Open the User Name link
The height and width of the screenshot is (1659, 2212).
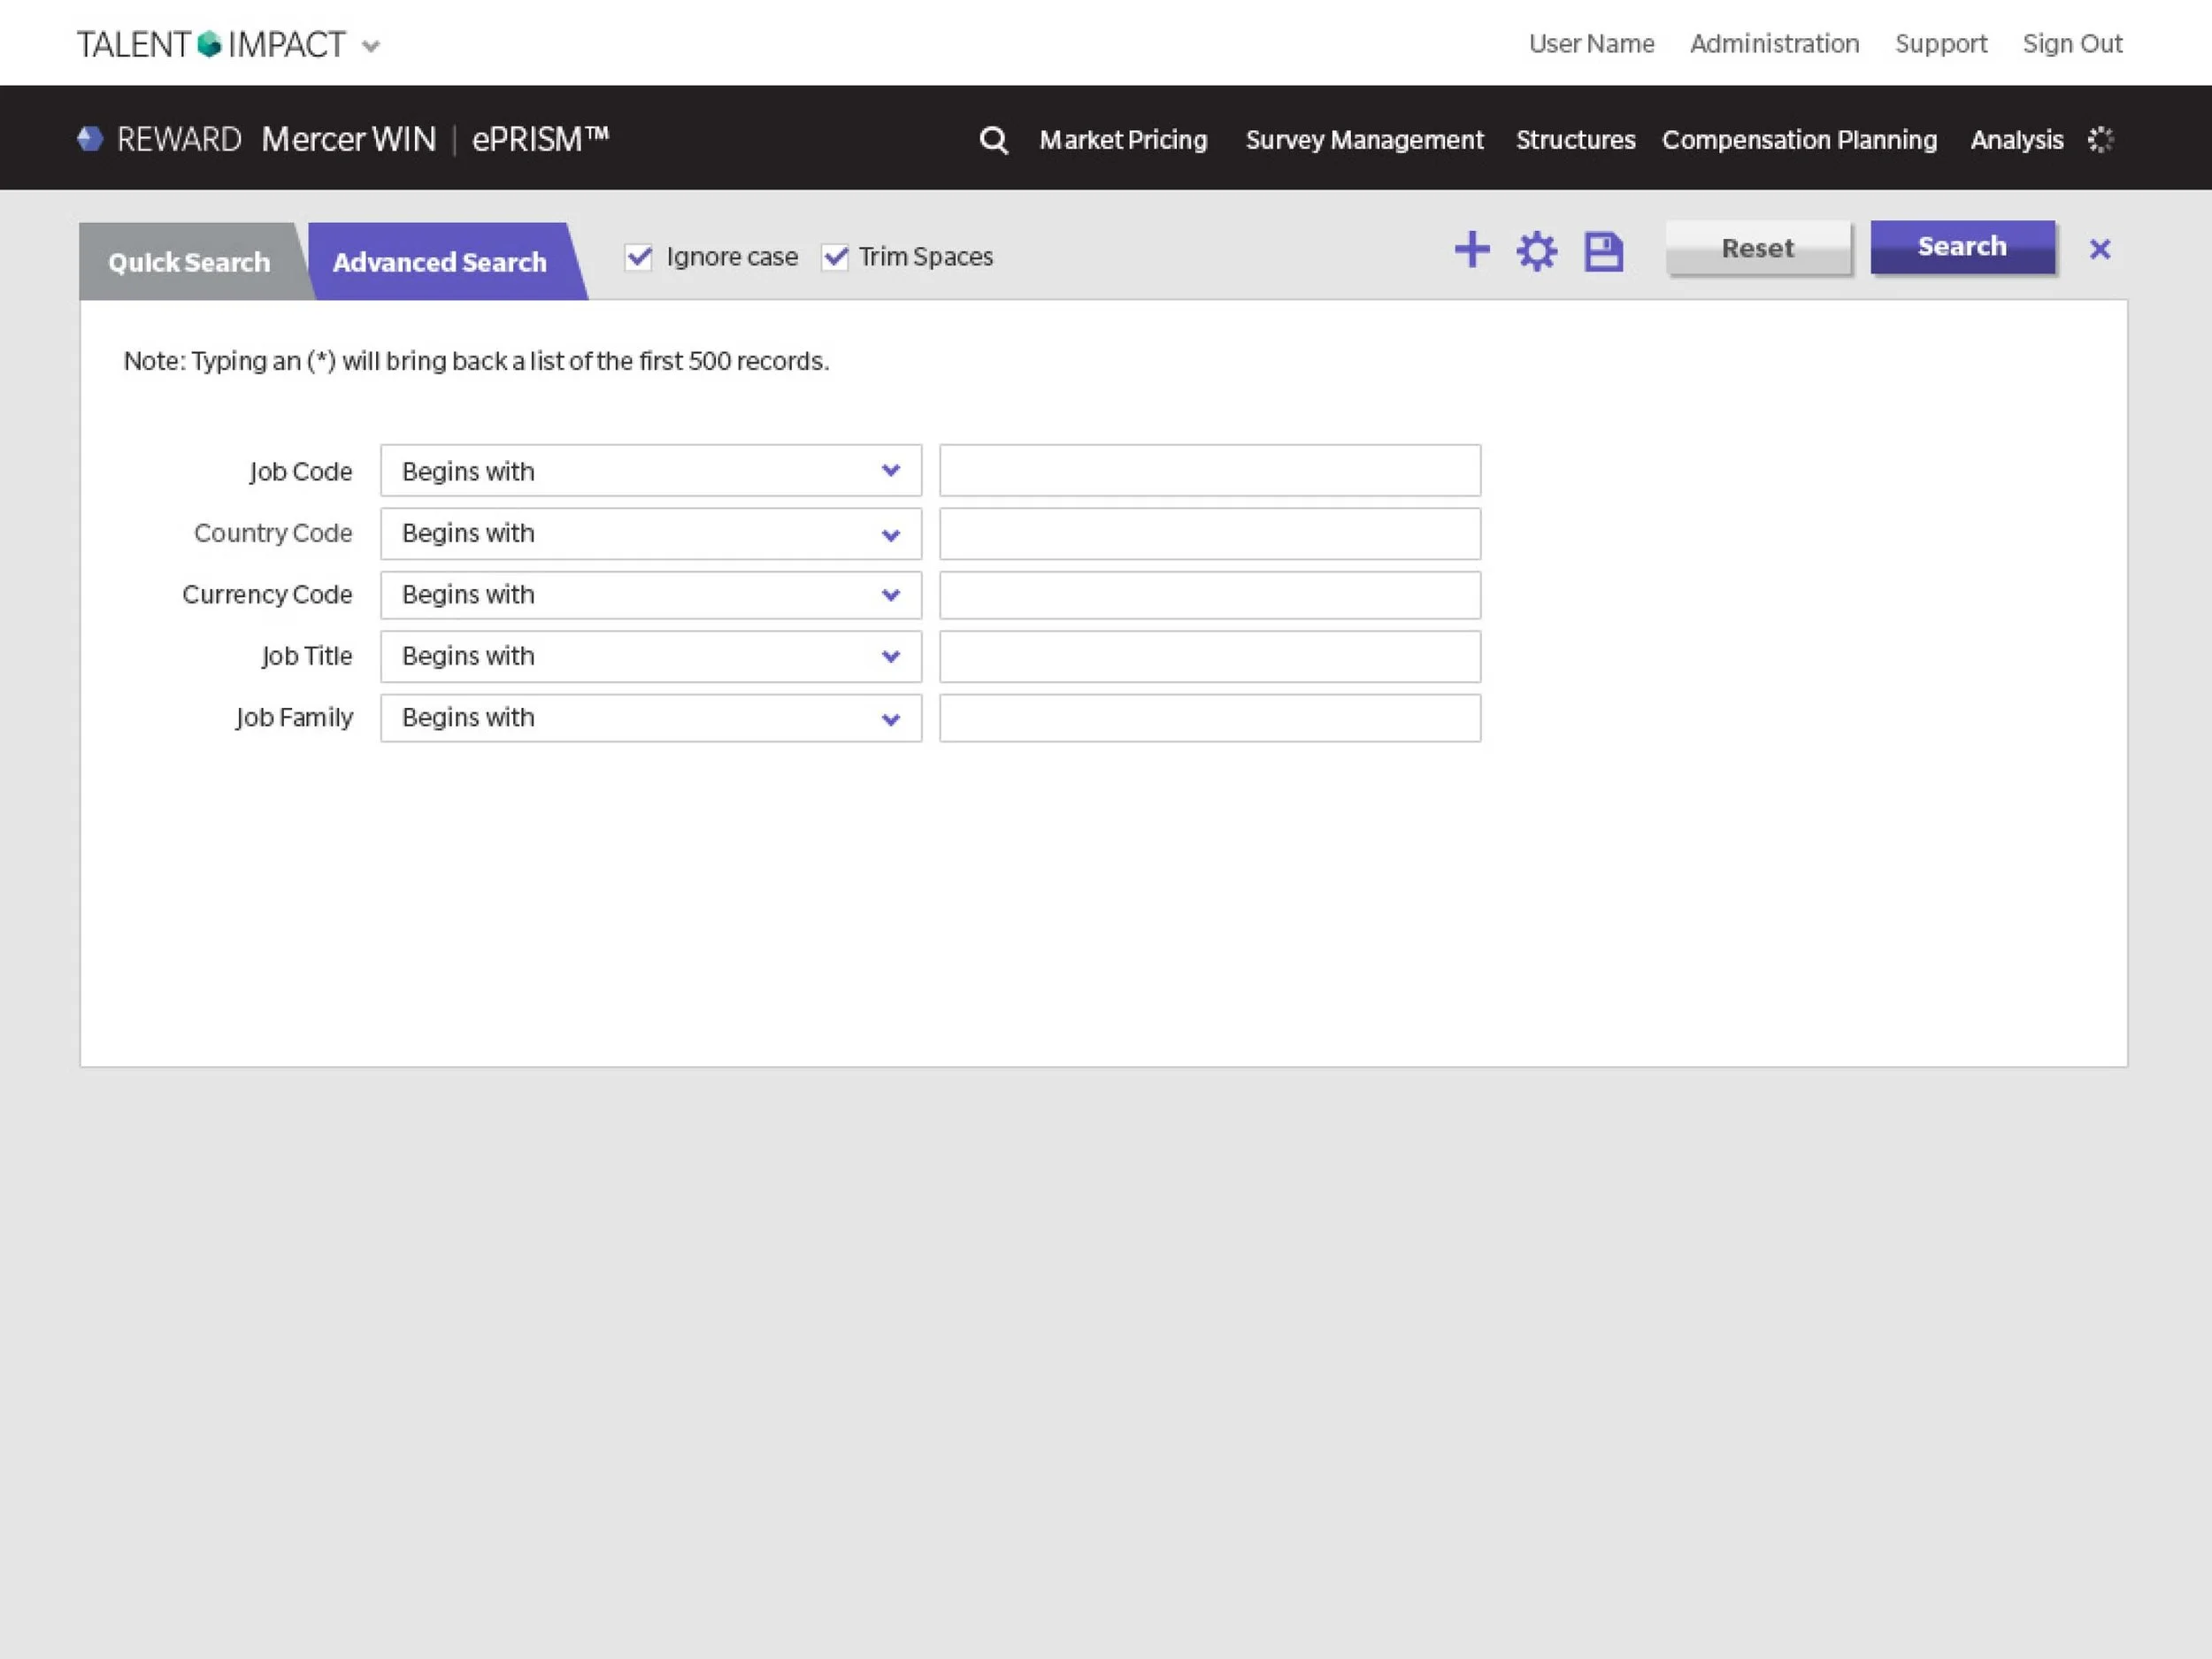[1591, 44]
